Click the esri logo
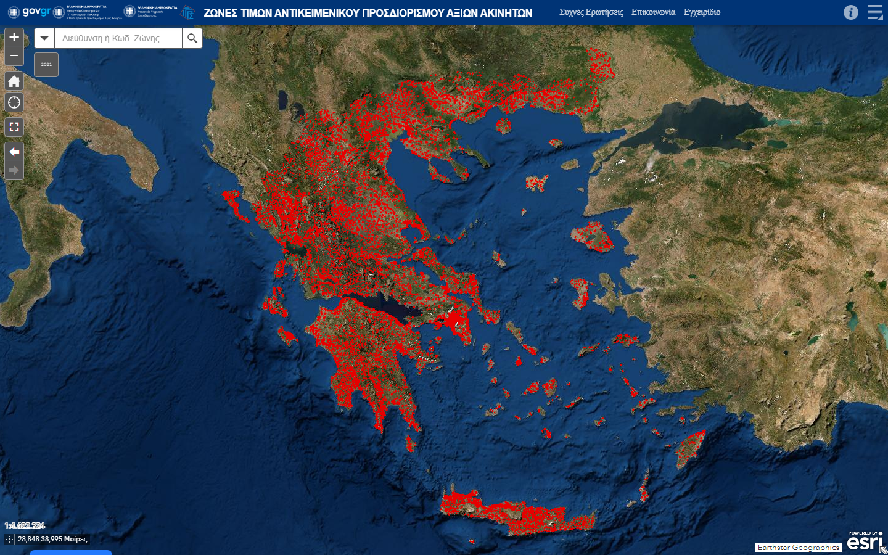Image resolution: width=888 pixels, height=555 pixels. (x=864, y=541)
